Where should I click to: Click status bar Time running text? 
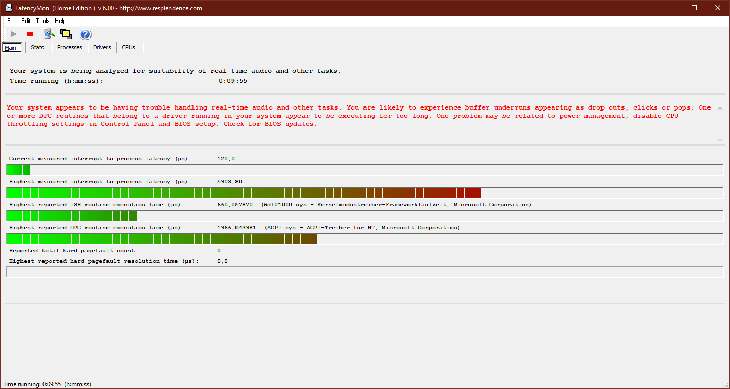click(47, 384)
